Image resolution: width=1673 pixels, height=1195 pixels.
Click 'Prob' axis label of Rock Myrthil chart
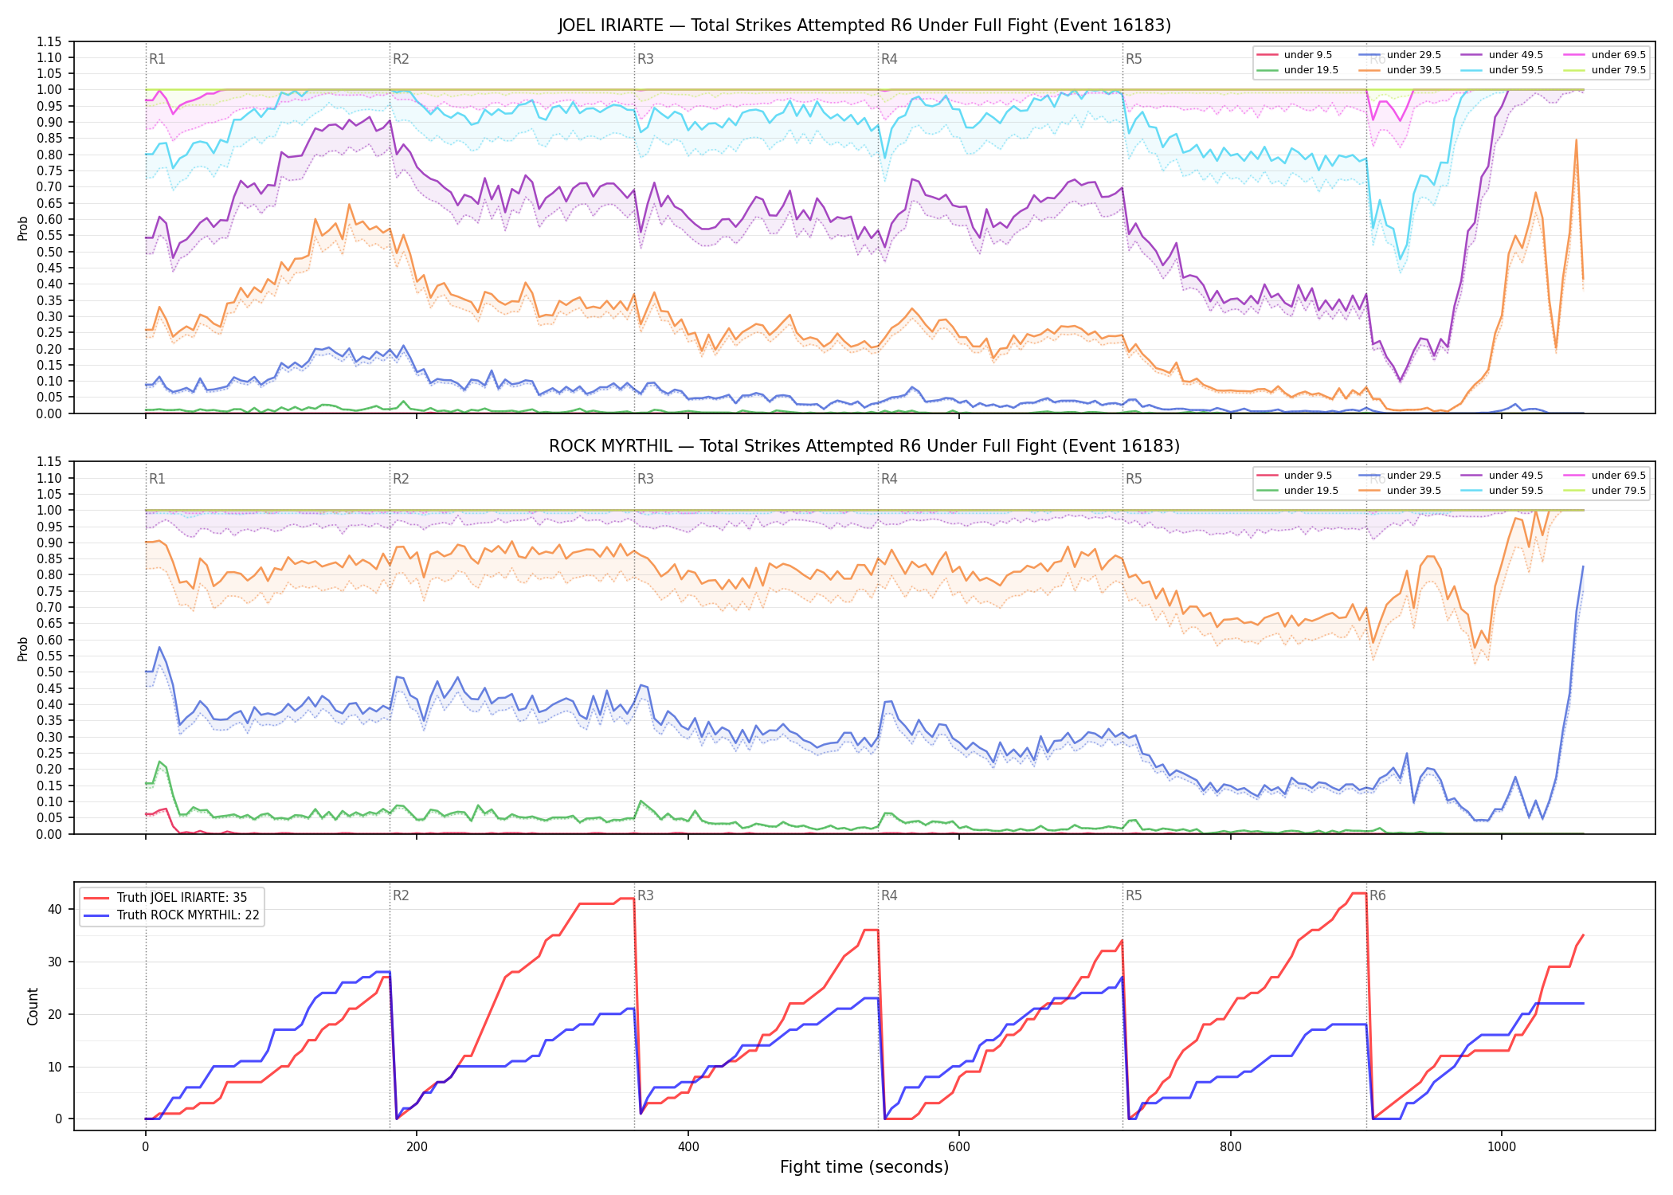[x=23, y=648]
